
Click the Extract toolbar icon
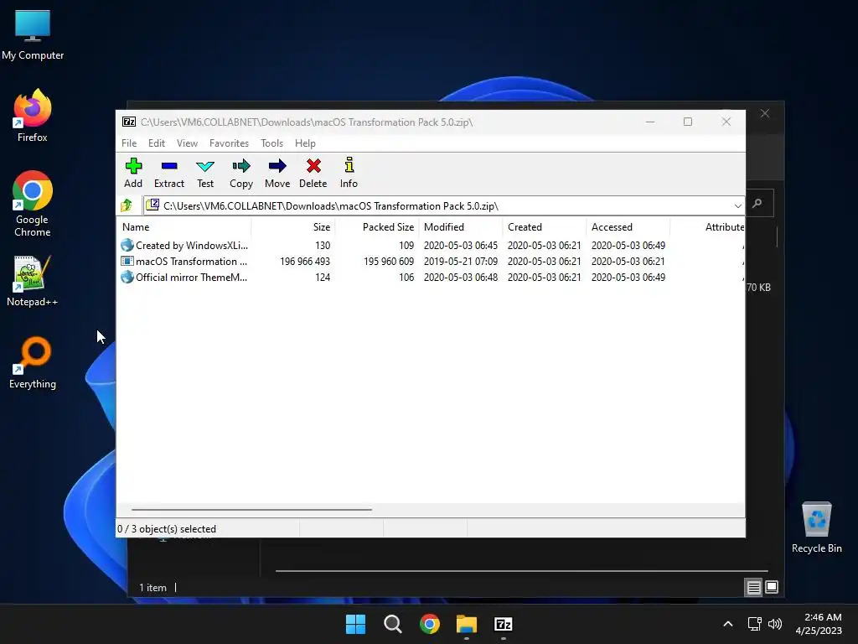[169, 166]
